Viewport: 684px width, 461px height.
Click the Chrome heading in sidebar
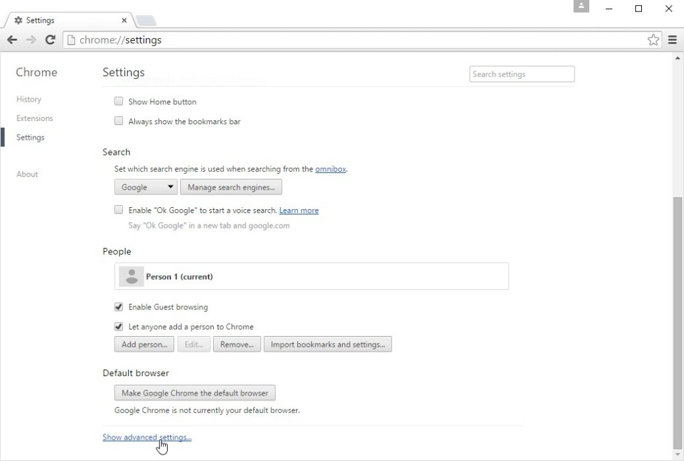(x=36, y=72)
